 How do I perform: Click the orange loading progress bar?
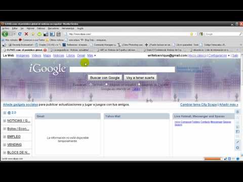click(213, 159)
